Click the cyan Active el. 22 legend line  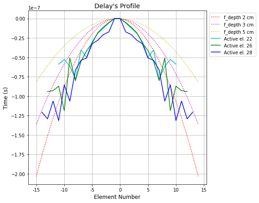[x=216, y=38]
